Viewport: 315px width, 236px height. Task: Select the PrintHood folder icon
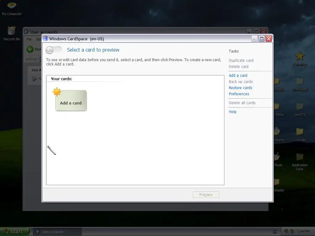[300, 84]
